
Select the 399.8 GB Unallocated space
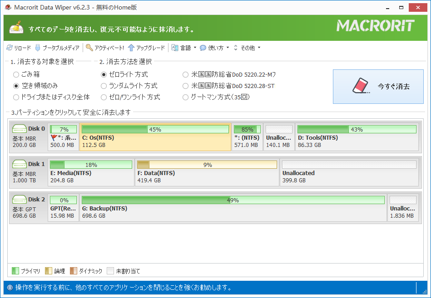(x=349, y=173)
